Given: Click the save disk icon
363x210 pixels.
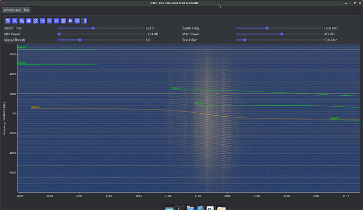Looking at the screenshot, I should tap(70, 21).
